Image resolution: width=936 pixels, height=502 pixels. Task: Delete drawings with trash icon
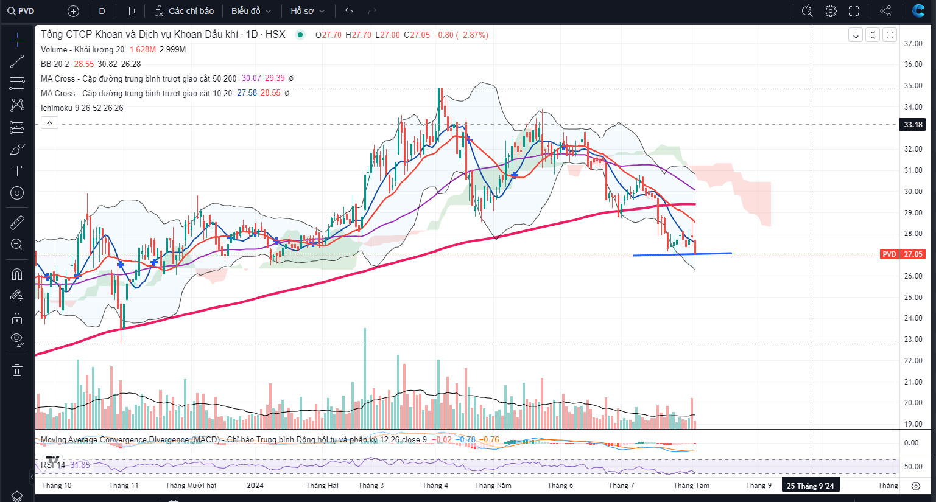[17, 370]
